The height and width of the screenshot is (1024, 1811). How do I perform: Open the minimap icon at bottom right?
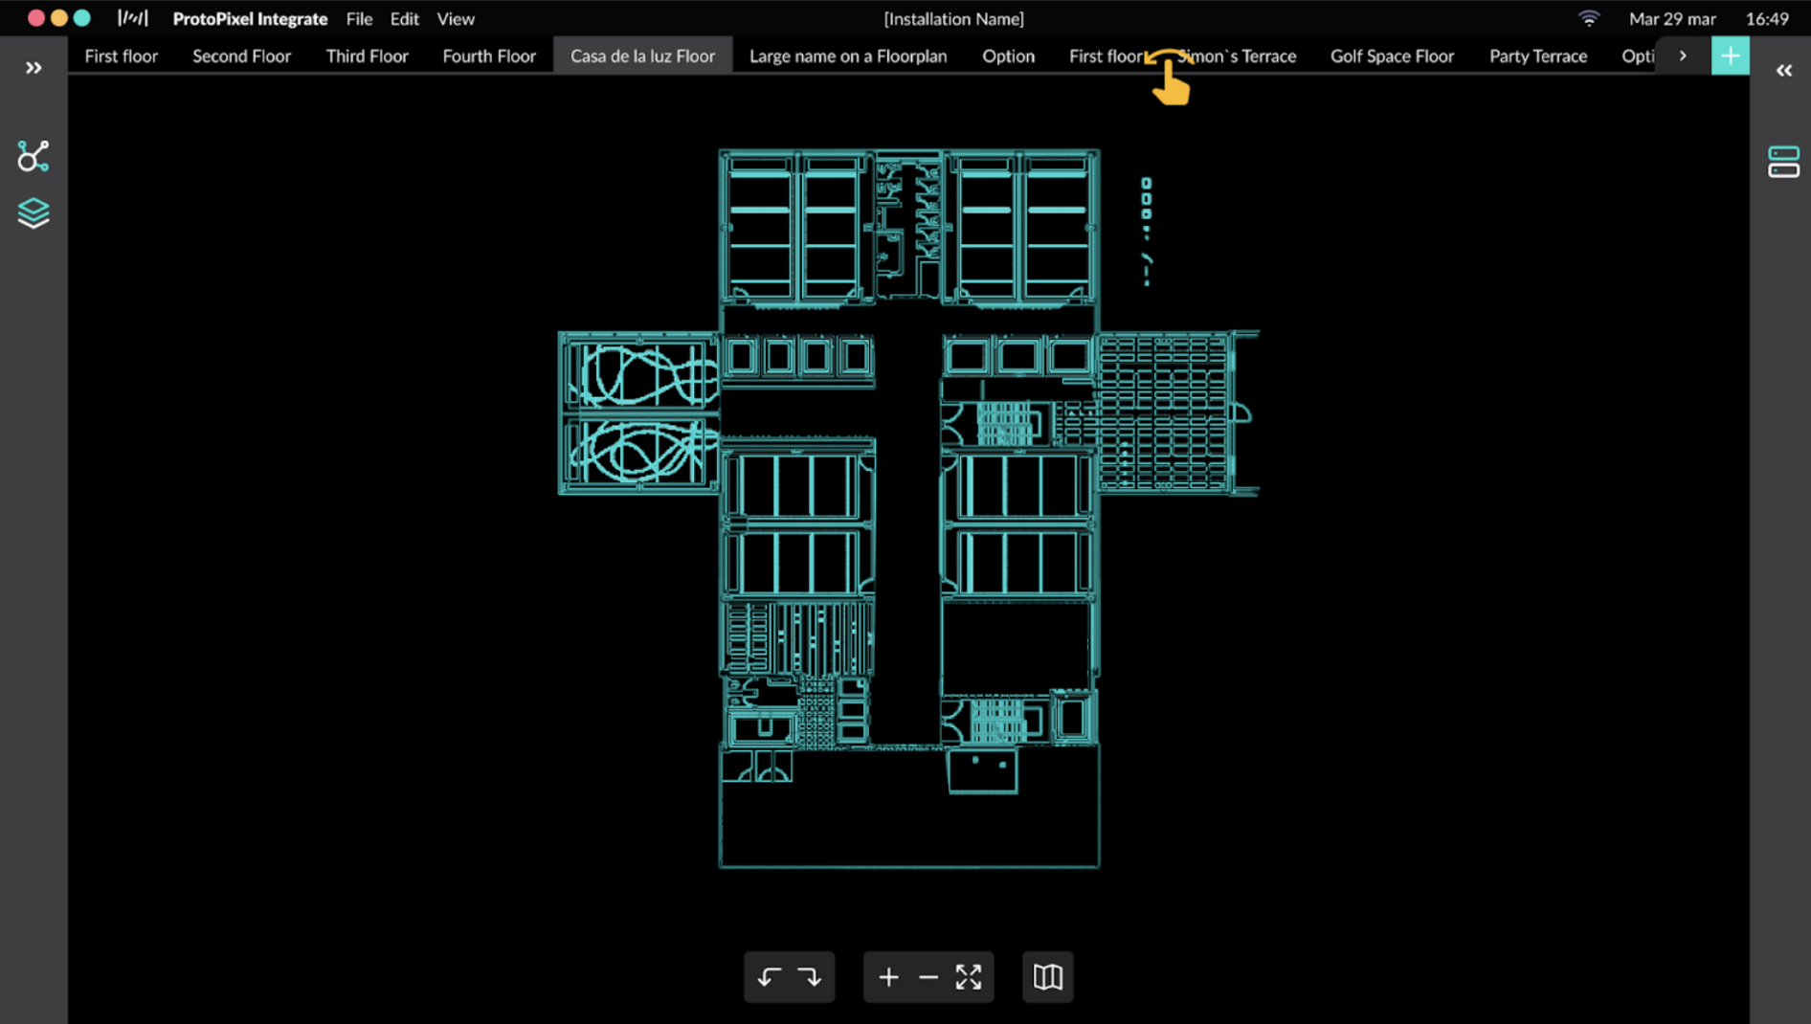point(1047,977)
